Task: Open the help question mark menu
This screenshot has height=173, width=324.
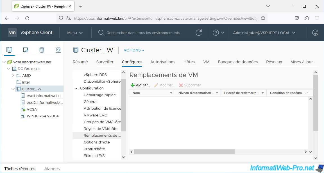Action: click(x=218, y=33)
